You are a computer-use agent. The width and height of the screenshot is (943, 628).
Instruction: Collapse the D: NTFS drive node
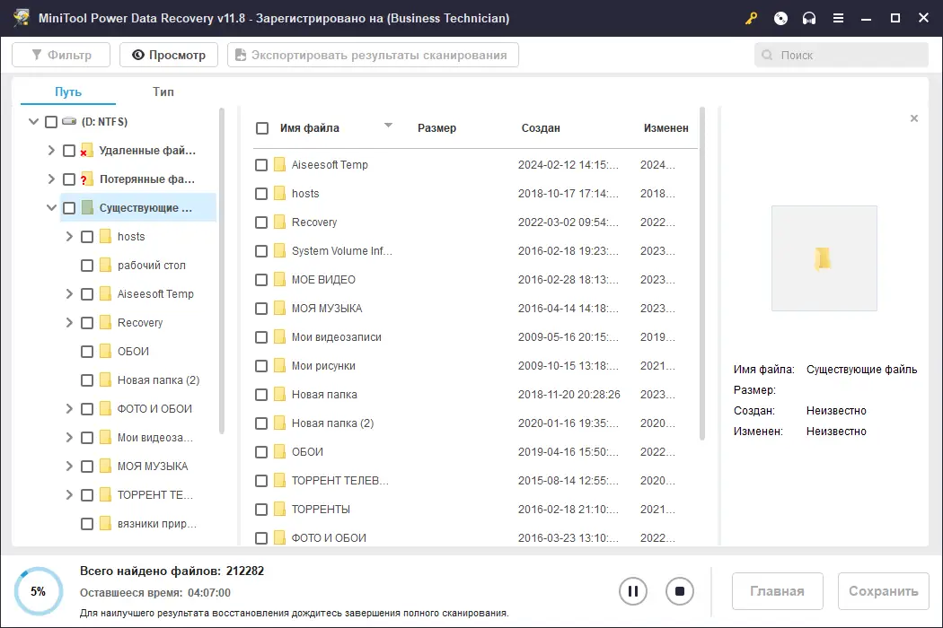(x=34, y=121)
